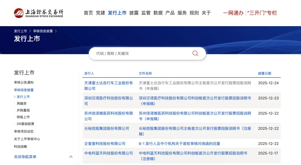Open 党建 in top navigation
The width and height of the screenshot is (301, 165).
(x=100, y=13)
